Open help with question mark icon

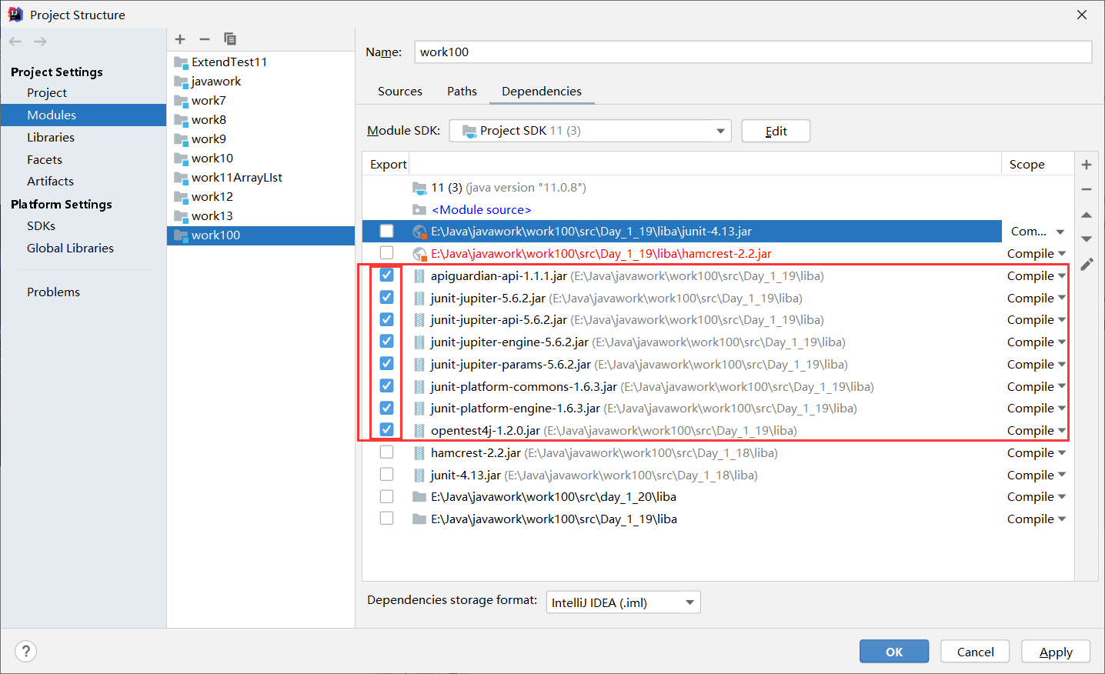[x=25, y=652]
